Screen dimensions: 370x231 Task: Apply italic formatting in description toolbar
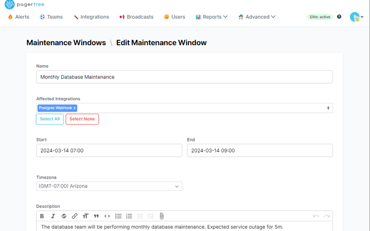(53, 216)
